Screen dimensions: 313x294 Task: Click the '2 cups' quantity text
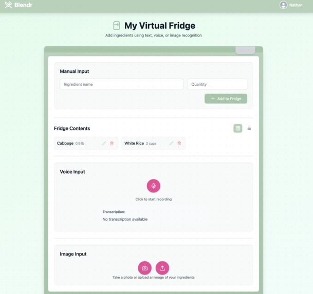151,144
